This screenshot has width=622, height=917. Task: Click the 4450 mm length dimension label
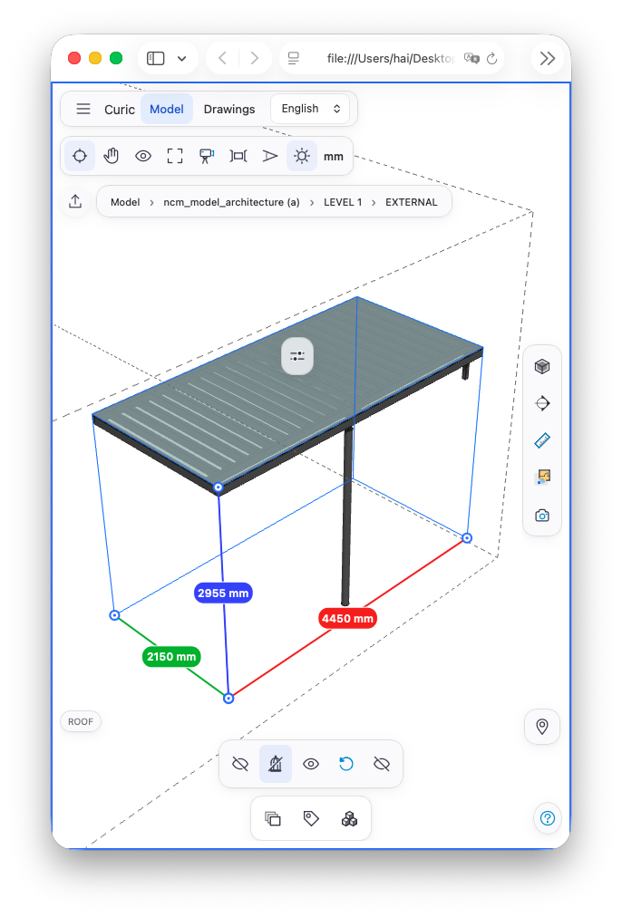[x=347, y=619]
